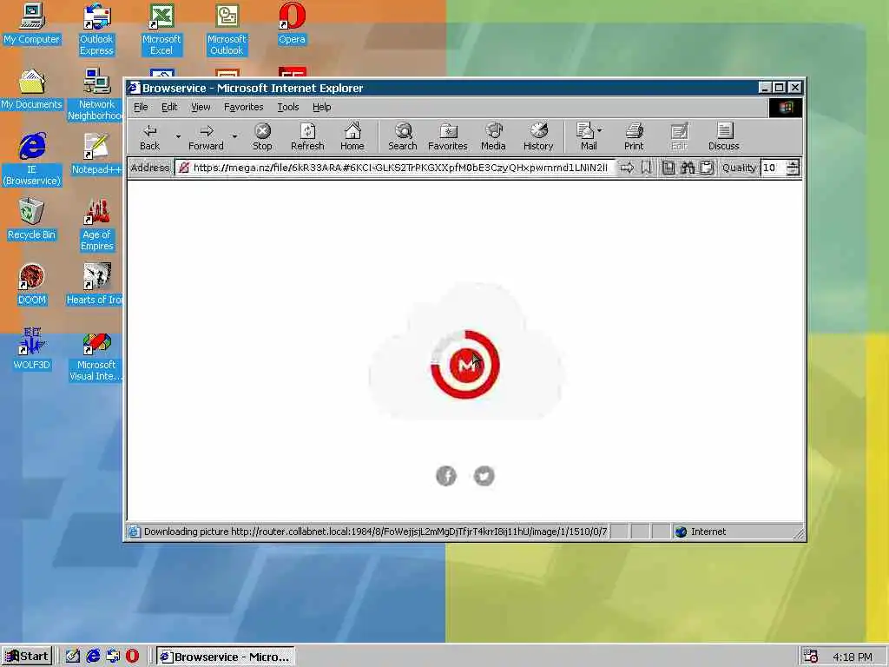Launch Opera from Quick Launch bar
This screenshot has height=667, width=889.
[x=132, y=657]
